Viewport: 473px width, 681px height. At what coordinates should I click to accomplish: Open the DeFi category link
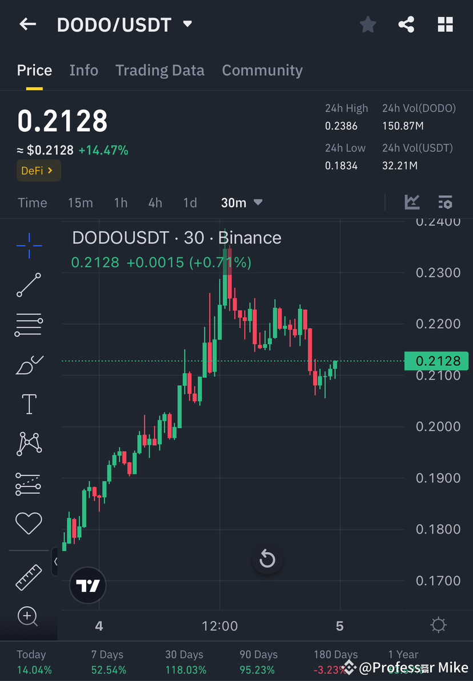38,170
